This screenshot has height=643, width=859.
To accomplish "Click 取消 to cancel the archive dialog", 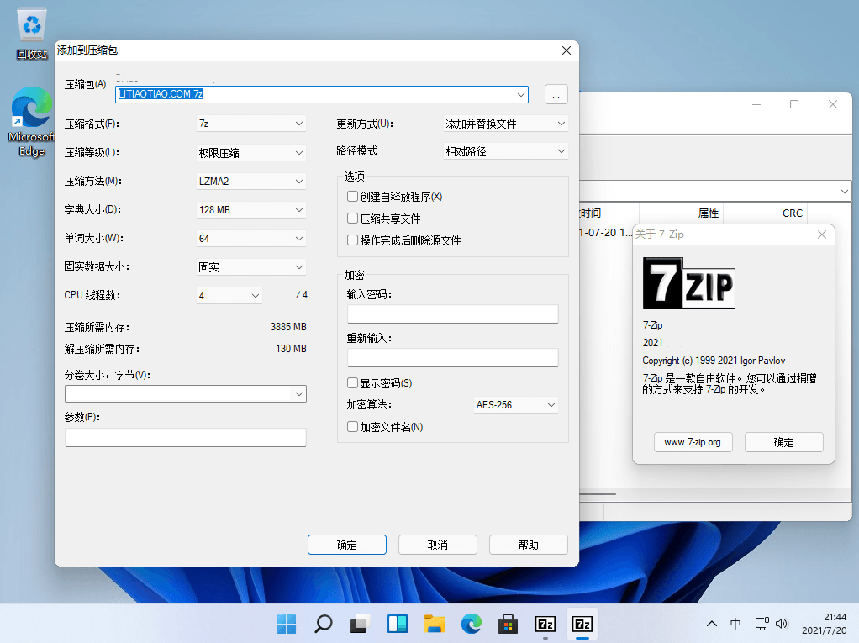I will (x=438, y=545).
